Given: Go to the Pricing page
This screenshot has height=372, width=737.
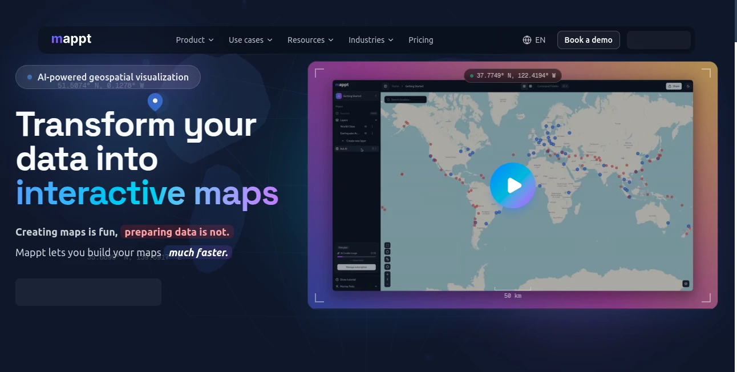Looking at the screenshot, I should tap(421, 40).
